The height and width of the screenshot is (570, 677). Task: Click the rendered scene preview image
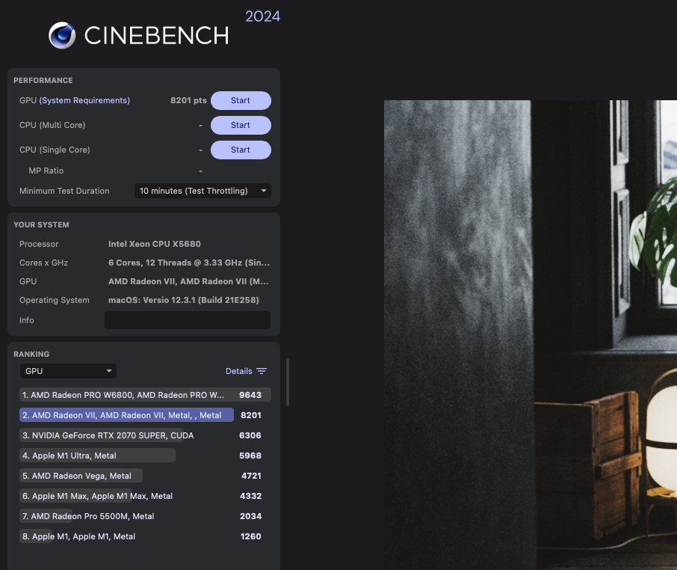pyautogui.click(x=531, y=335)
